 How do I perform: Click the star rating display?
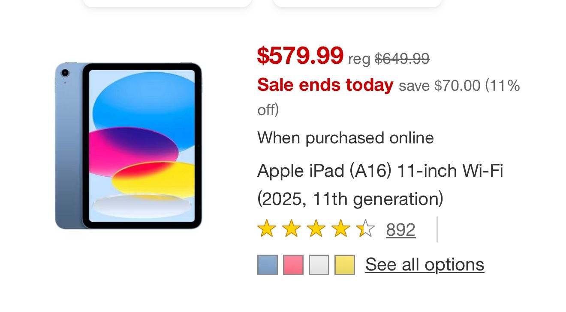pyautogui.click(x=315, y=229)
